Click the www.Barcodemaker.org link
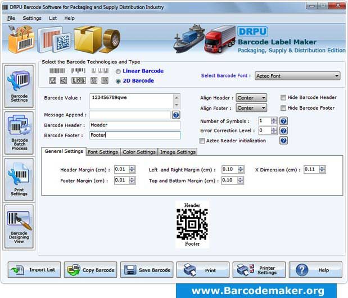Image resolution: width=348 pixels, height=298 pixels. pyautogui.click(x=257, y=291)
